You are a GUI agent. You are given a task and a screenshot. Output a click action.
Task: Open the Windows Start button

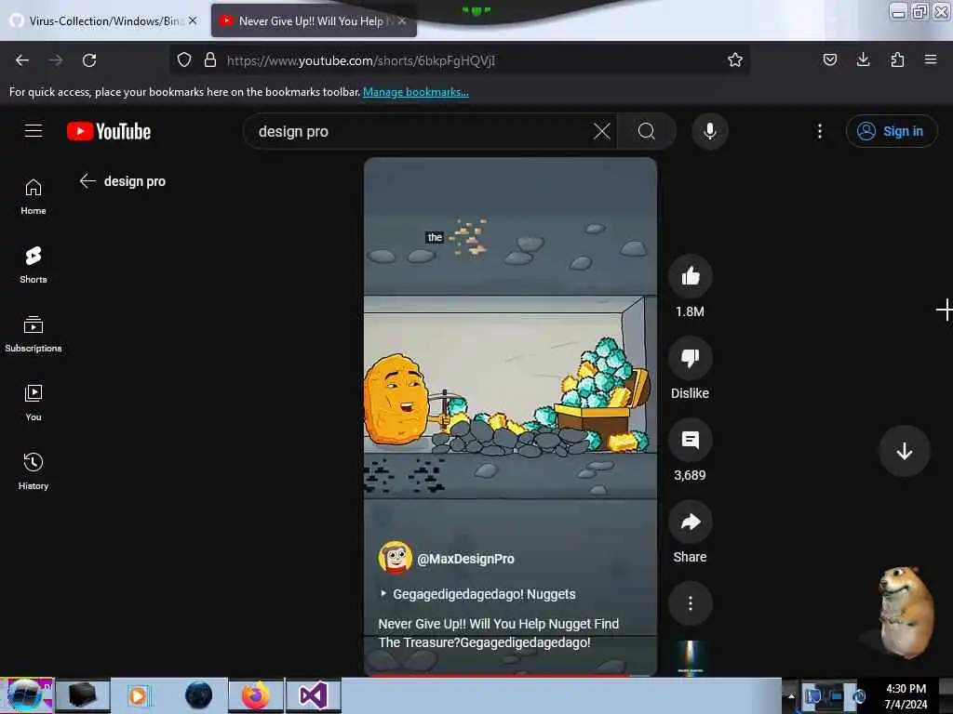(25, 695)
